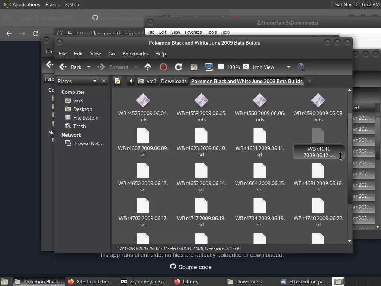Viewport: 381px width, 286px height.
Task: Click the zoom in button beside 100%
Action: (x=246, y=67)
